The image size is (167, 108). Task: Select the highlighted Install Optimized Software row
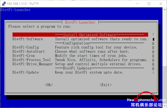pos(80,35)
